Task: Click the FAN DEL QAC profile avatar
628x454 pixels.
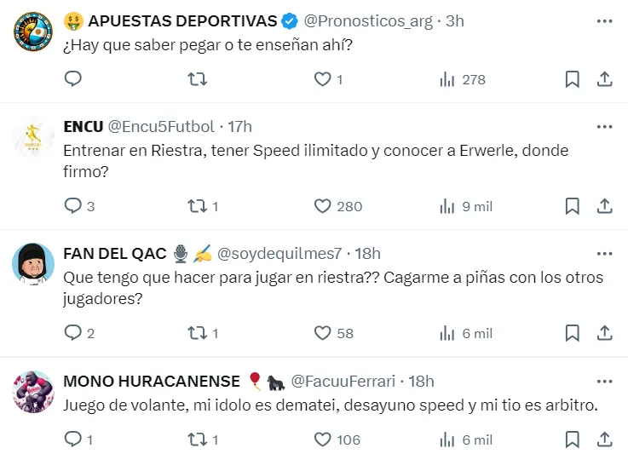Action: pos(33,263)
